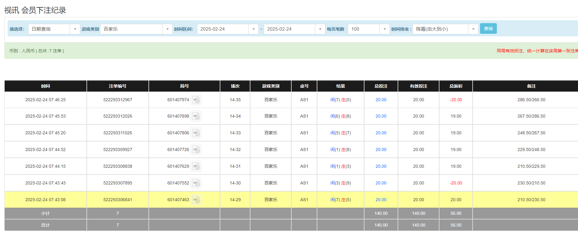View replay icon for round 601407629

pyautogui.click(x=196, y=167)
